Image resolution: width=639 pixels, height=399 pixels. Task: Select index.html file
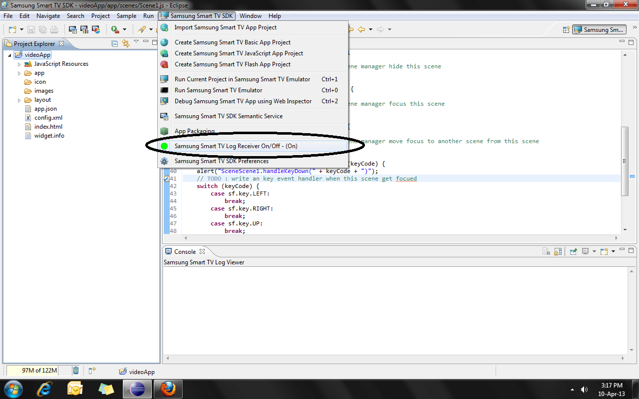(48, 127)
